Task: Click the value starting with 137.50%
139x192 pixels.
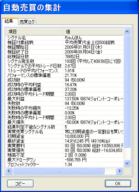Action: tap(94, 99)
